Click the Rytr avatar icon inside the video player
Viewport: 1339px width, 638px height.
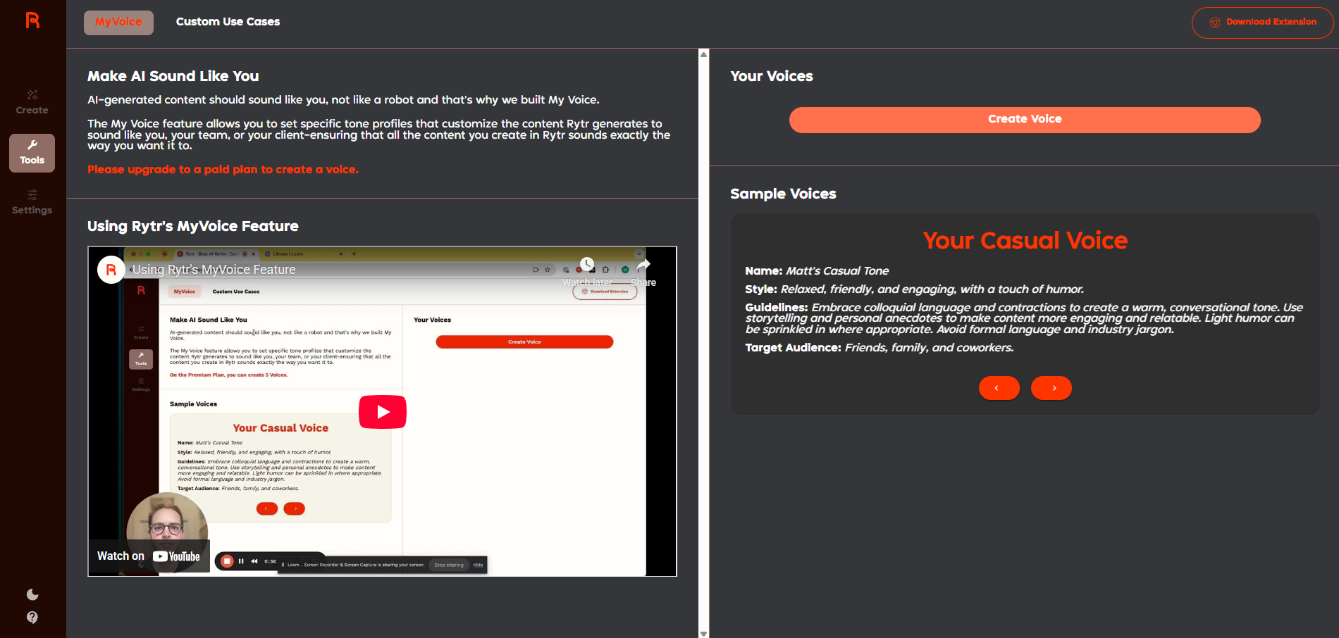pyautogui.click(x=111, y=269)
